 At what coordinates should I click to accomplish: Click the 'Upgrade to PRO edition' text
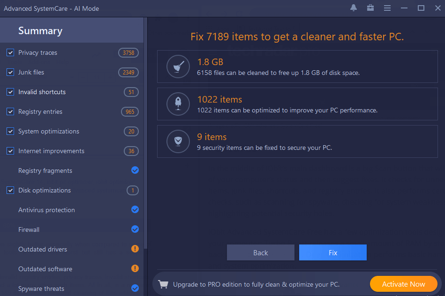[256, 284]
